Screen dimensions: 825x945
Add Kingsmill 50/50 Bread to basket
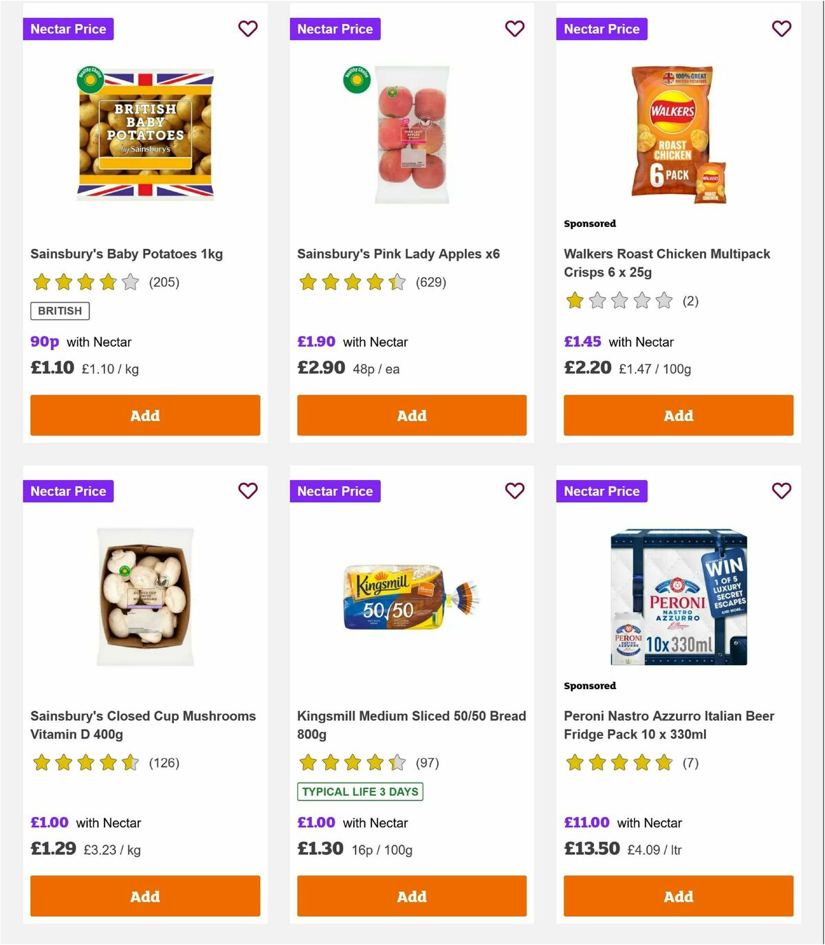[x=411, y=896]
